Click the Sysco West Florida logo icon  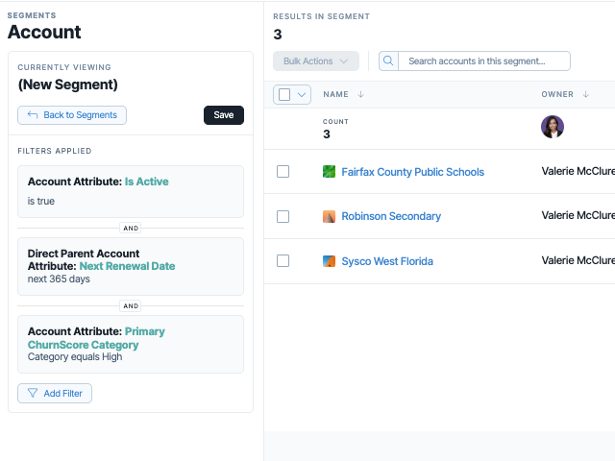pyautogui.click(x=329, y=261)
